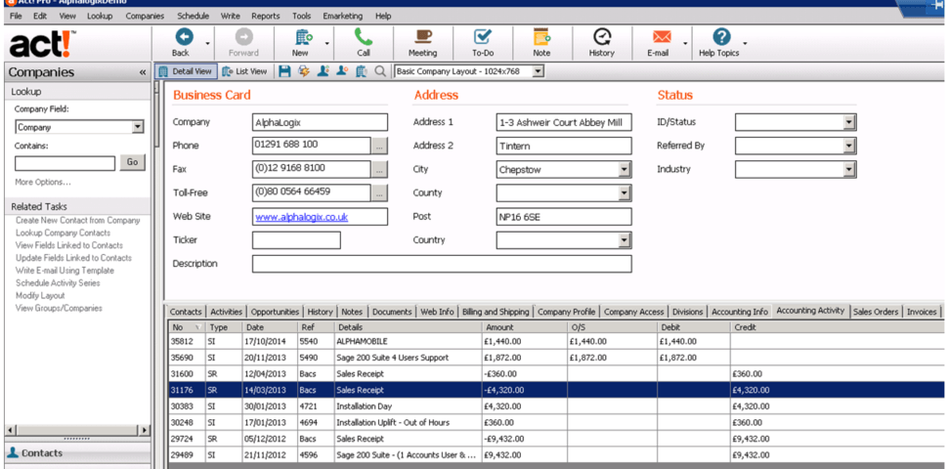This screenshot has height=469, width=949.
Task: Click Modify Layout task
Action: [x=40, y=296]
